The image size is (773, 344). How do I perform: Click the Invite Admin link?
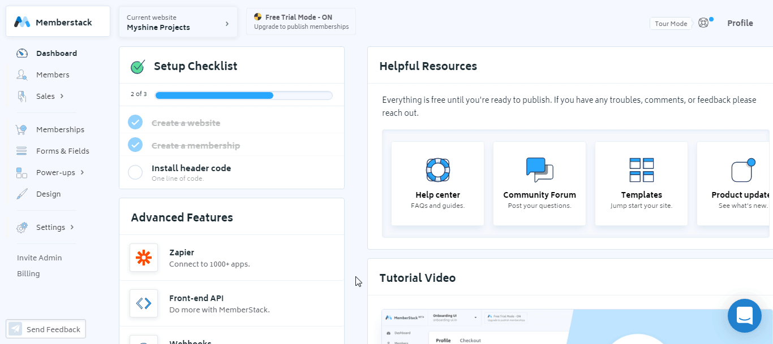40,258
